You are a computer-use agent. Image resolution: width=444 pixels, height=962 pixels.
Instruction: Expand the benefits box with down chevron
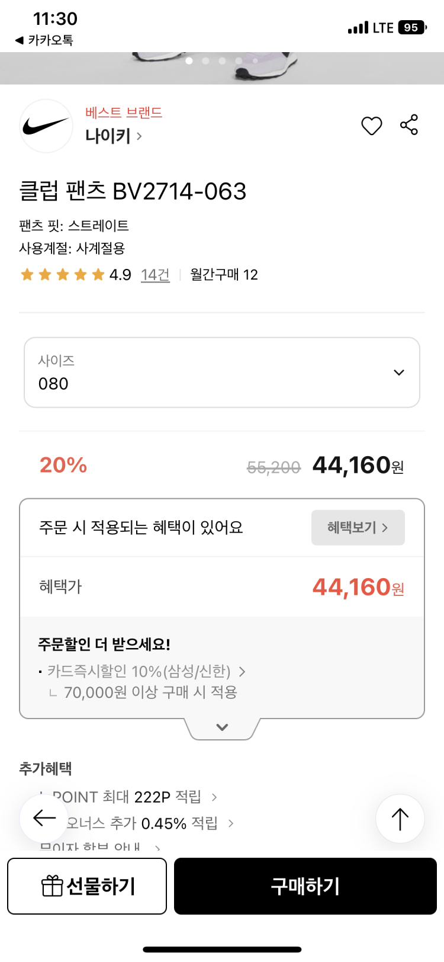click(222, 727)
